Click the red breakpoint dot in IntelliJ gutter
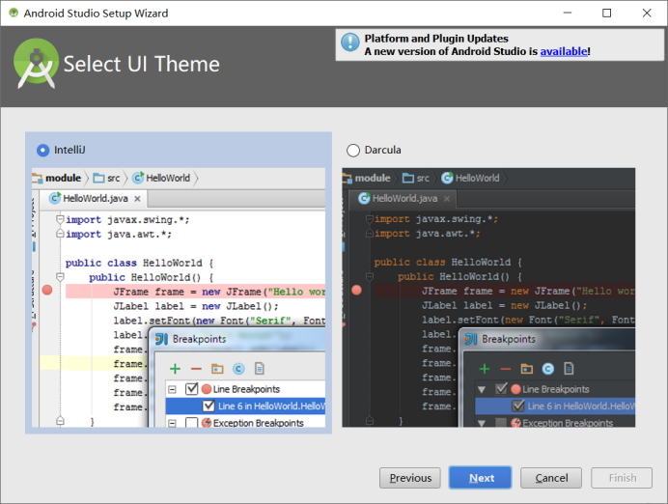Image resolution: width=668 pixels, height=504 pixels. (47, 290)
